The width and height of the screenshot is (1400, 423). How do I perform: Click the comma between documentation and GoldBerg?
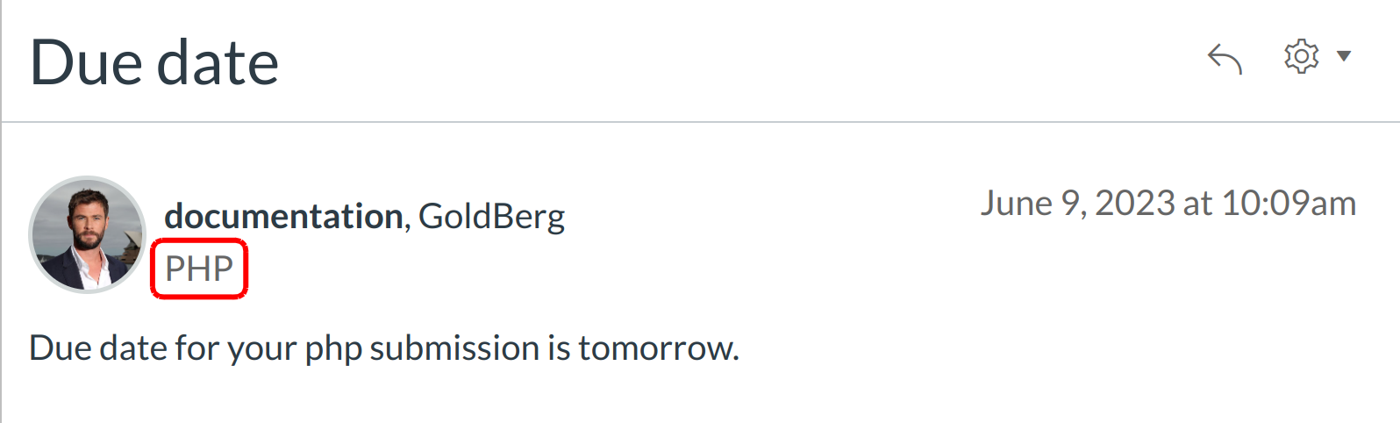point(407,223)
